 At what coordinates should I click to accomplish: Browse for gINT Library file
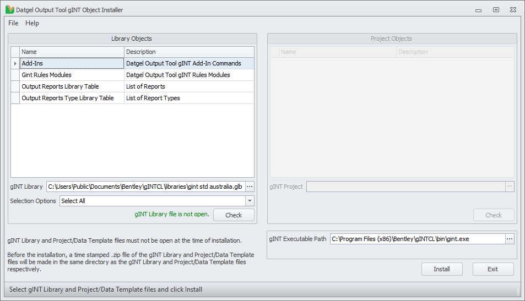click(x=249, y=187)
